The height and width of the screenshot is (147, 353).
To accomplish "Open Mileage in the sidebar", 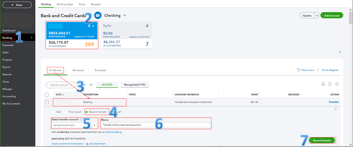I will [7, 89].
